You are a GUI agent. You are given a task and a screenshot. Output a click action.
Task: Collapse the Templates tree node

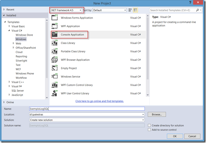pyautogui.click(x=5, y=22)
